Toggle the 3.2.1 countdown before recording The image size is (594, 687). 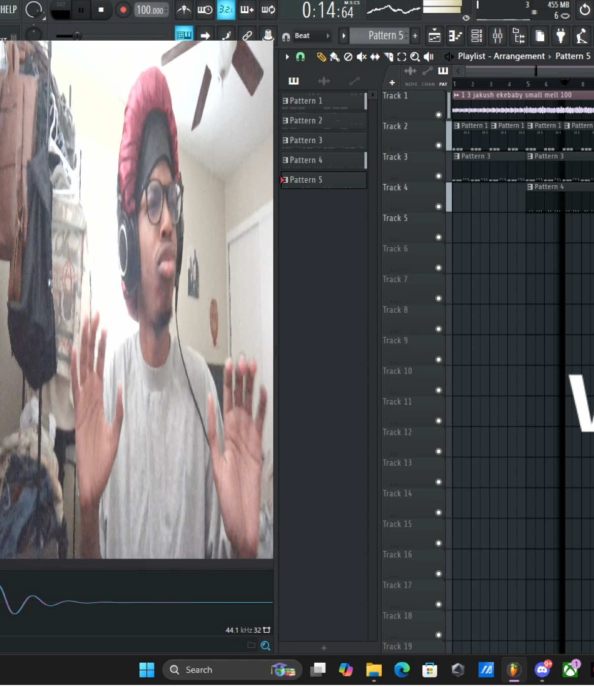(x=225, y=10)
